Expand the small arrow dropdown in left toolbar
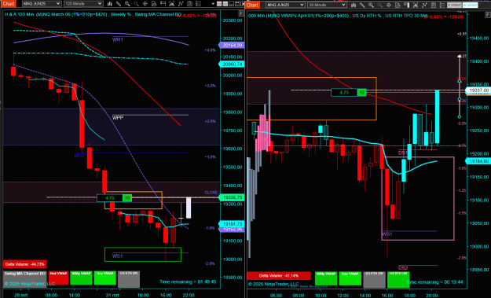The height and width of the screenshot is (298, 491). click(x=213, y=4)
